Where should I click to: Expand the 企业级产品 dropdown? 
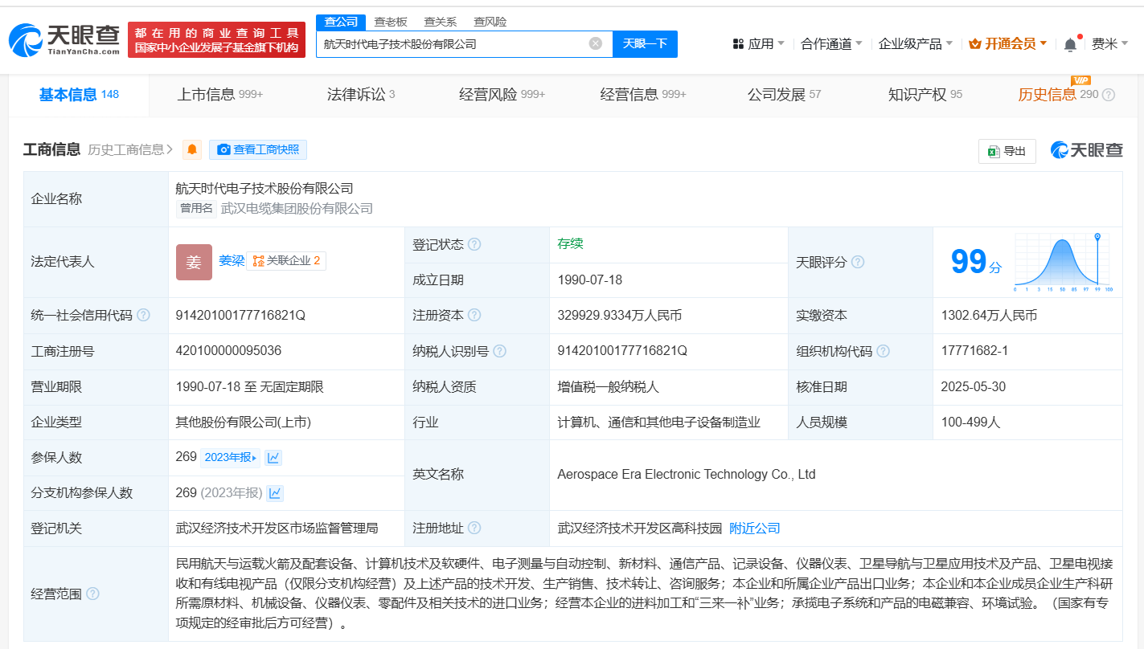pyautogui.click(x=915, y=44)
